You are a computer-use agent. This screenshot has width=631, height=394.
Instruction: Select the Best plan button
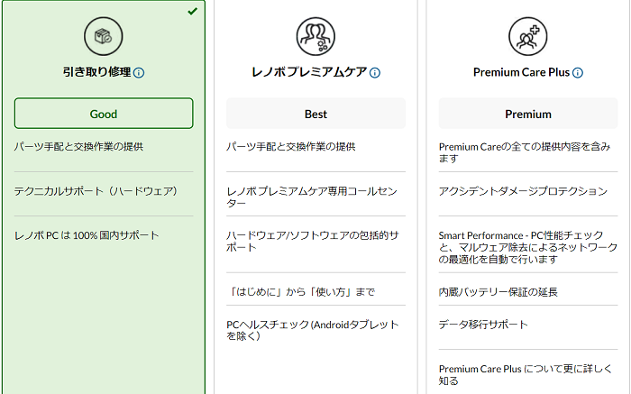point(315,114)
